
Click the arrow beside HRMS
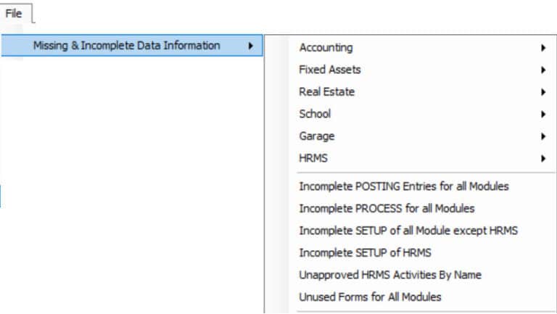click(x=542, y=158)
